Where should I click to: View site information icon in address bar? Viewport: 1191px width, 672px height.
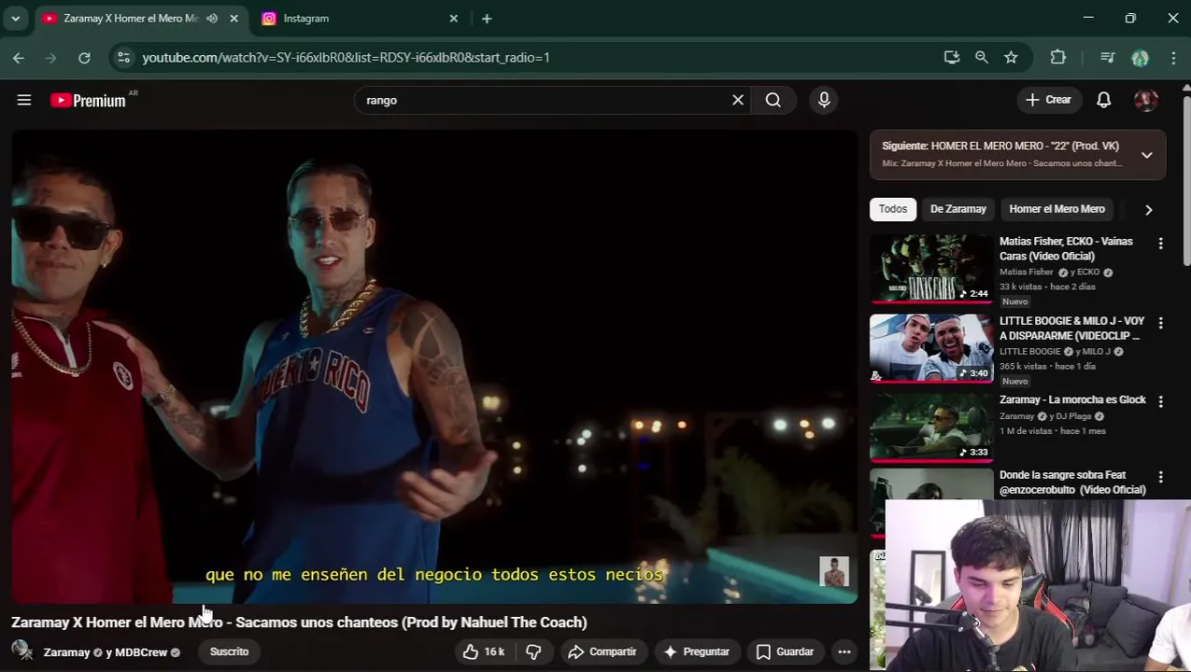(x=123, y=58)
